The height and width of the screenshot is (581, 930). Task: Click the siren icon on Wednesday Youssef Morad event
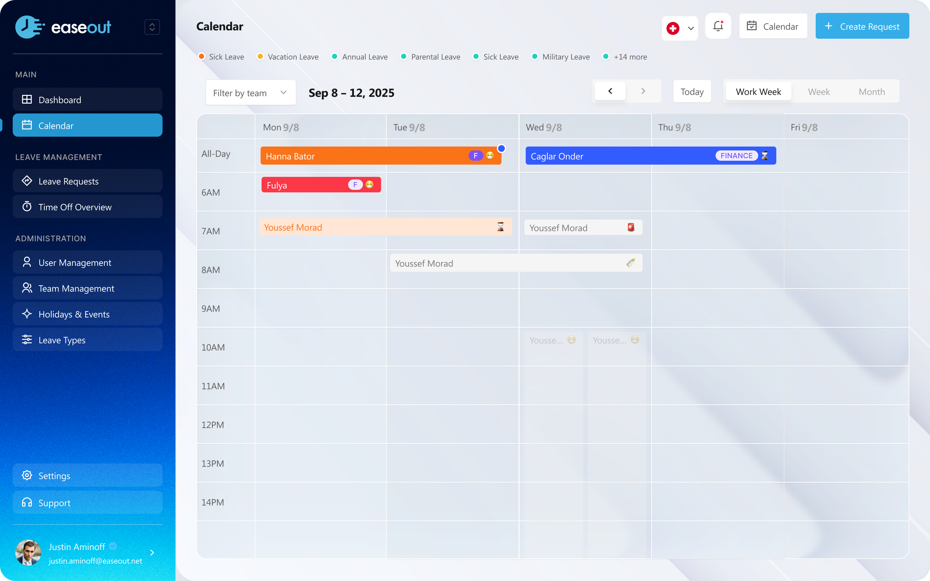pos(631,227)
